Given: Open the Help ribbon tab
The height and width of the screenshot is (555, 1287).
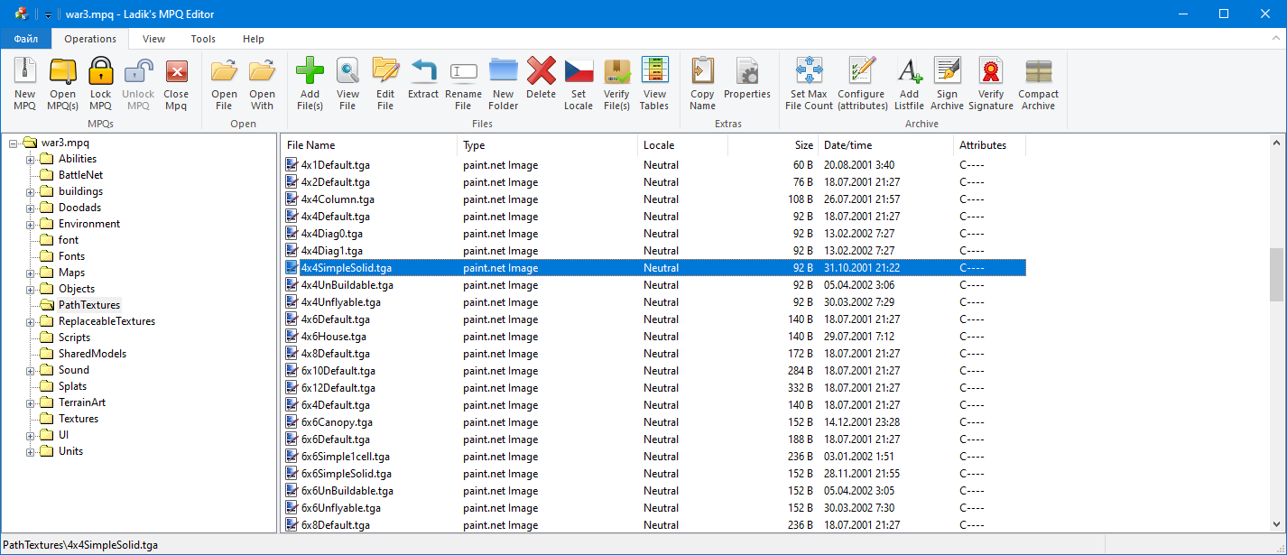Looking at the screenshot, I should click(254, 39).
